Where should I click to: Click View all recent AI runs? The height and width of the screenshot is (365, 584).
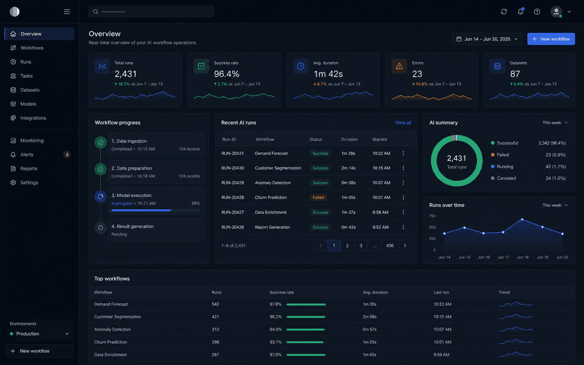click(x=403, y=123)
